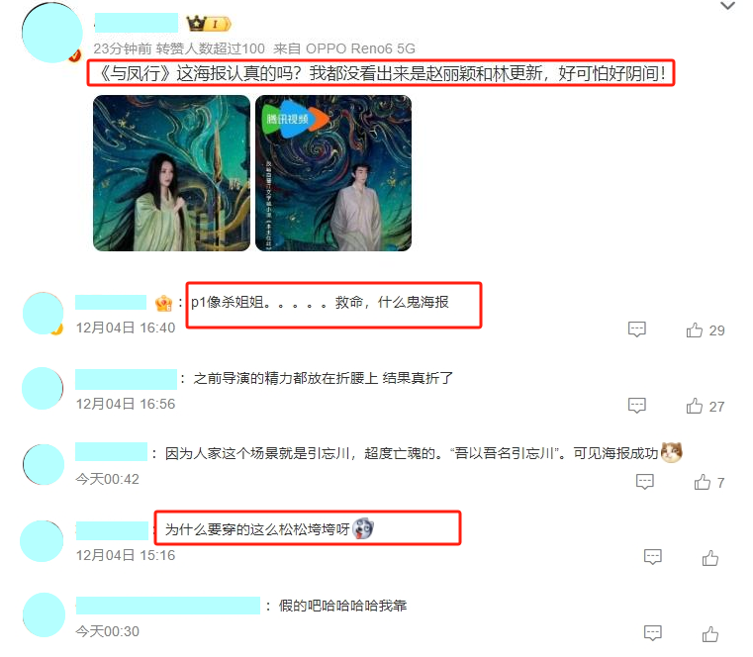Image resolution: width=753 pixels, height=657 pixels.
Task: Open the first poster thumbnail of the woman
Action: click(x=171, y=173)
